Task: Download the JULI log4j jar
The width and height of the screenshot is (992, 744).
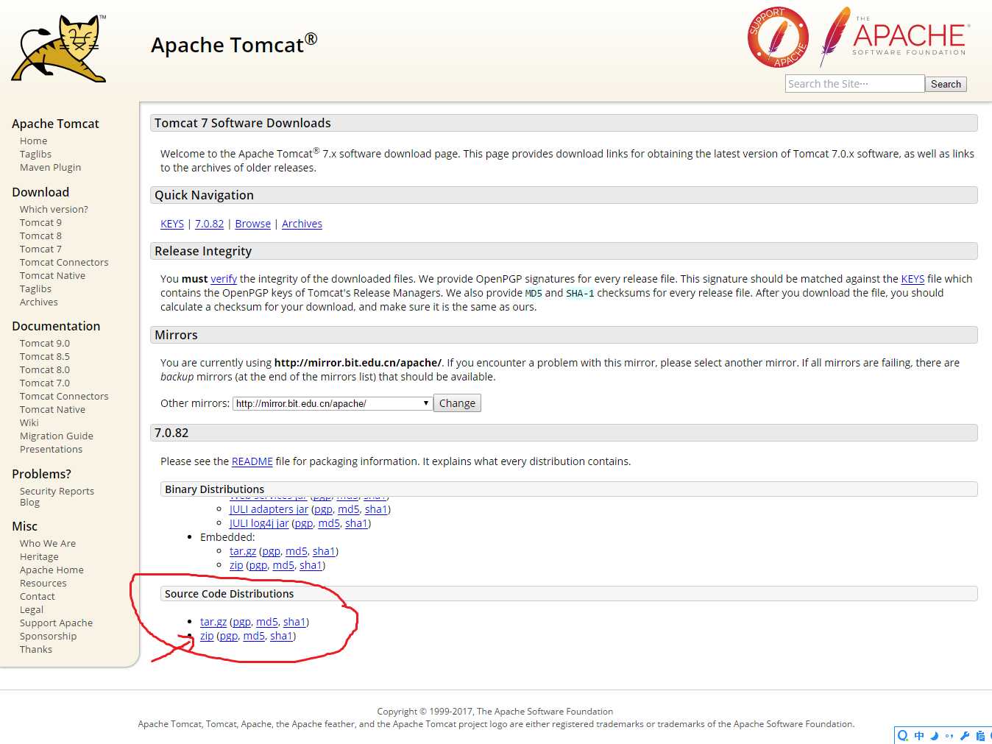Action: pyautogui.click(x=259, y=523)
